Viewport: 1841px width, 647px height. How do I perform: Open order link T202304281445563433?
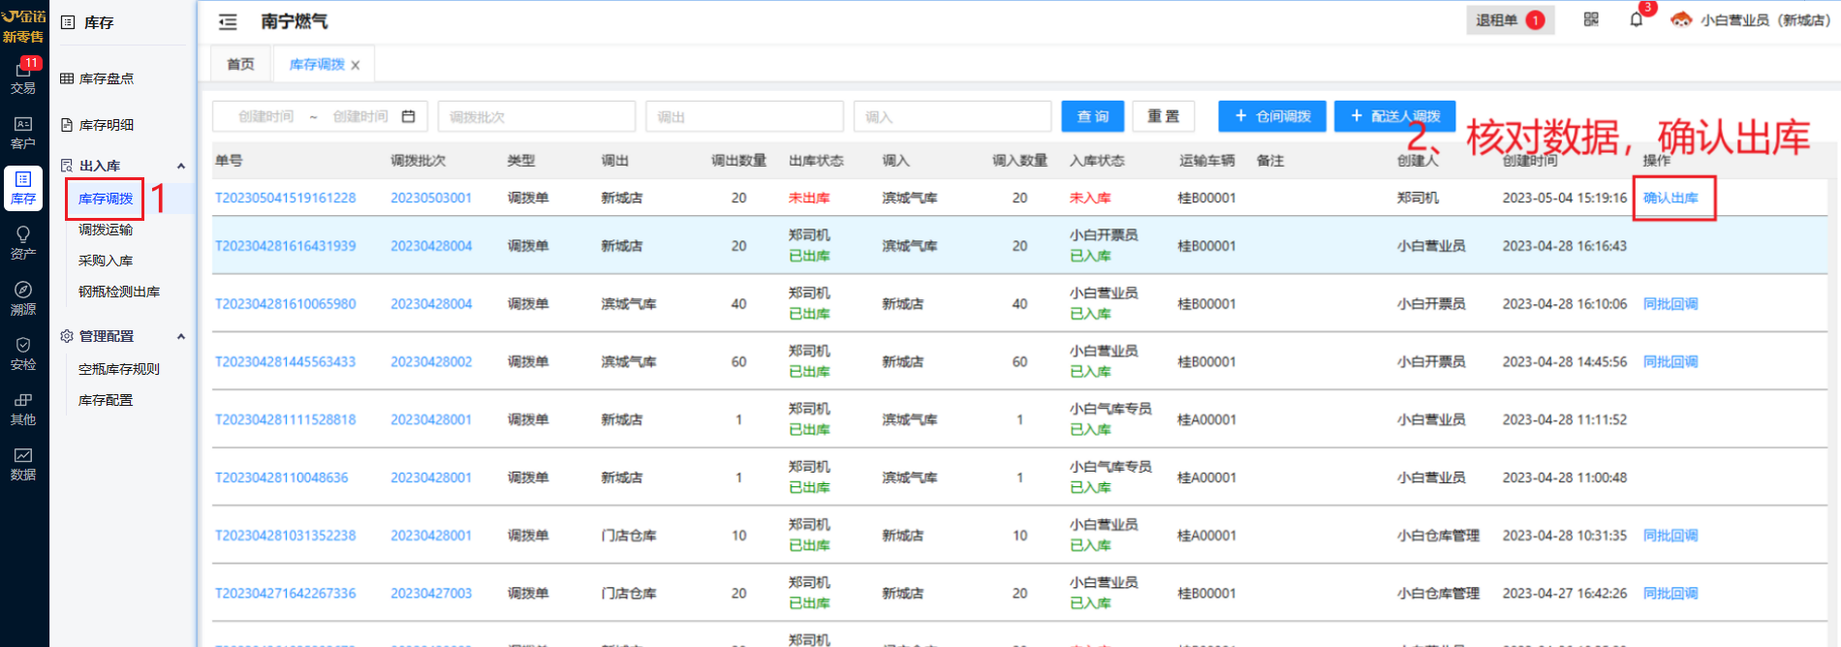pyautogui.click(x=285, y=362)
